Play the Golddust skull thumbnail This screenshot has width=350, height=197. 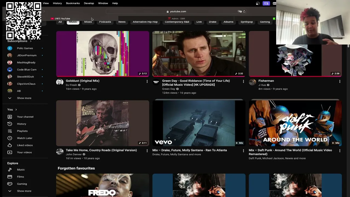103,54
